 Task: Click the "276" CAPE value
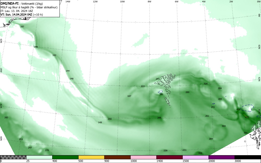(47, 150)
